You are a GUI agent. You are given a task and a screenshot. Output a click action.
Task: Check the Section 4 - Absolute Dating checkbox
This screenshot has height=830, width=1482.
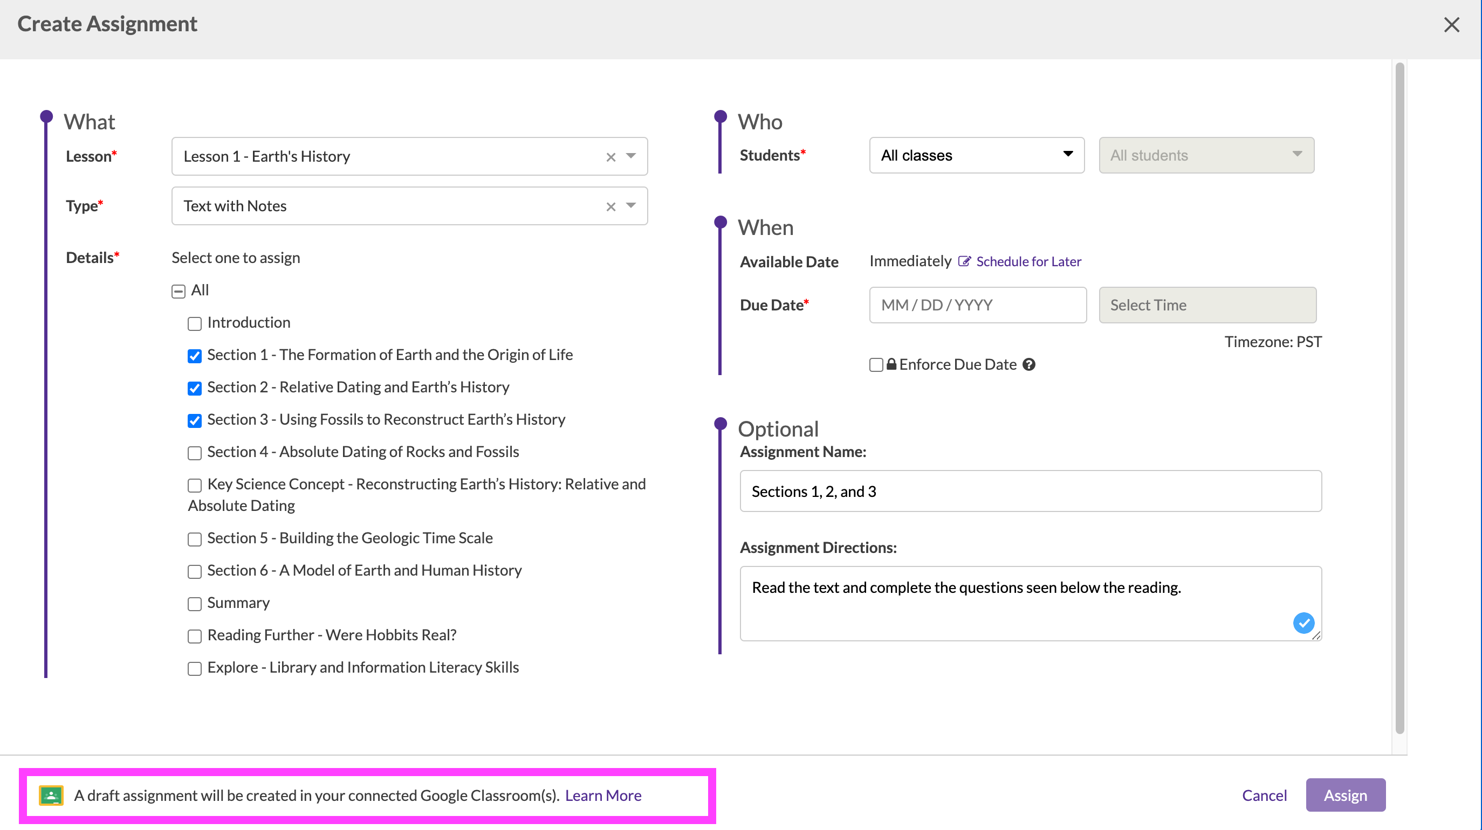pyautogui.click(x=195, y=453)
